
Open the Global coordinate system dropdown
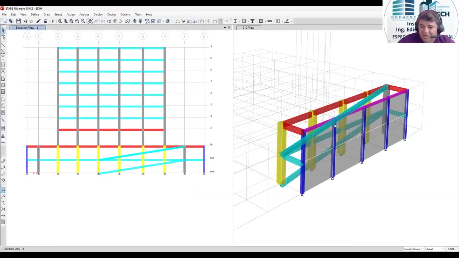(435, 249)
